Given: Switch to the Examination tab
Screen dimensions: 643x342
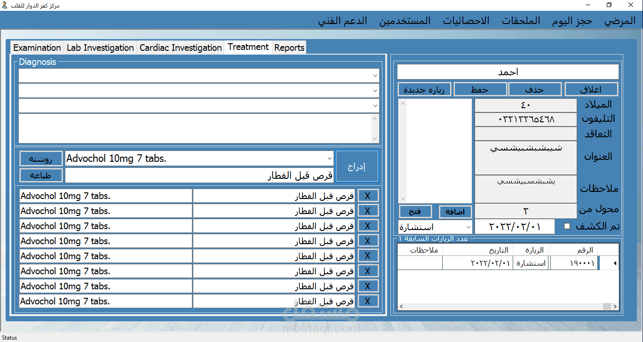Looking at the screenshot, I should pyautogui.click(x=37, y=48).
